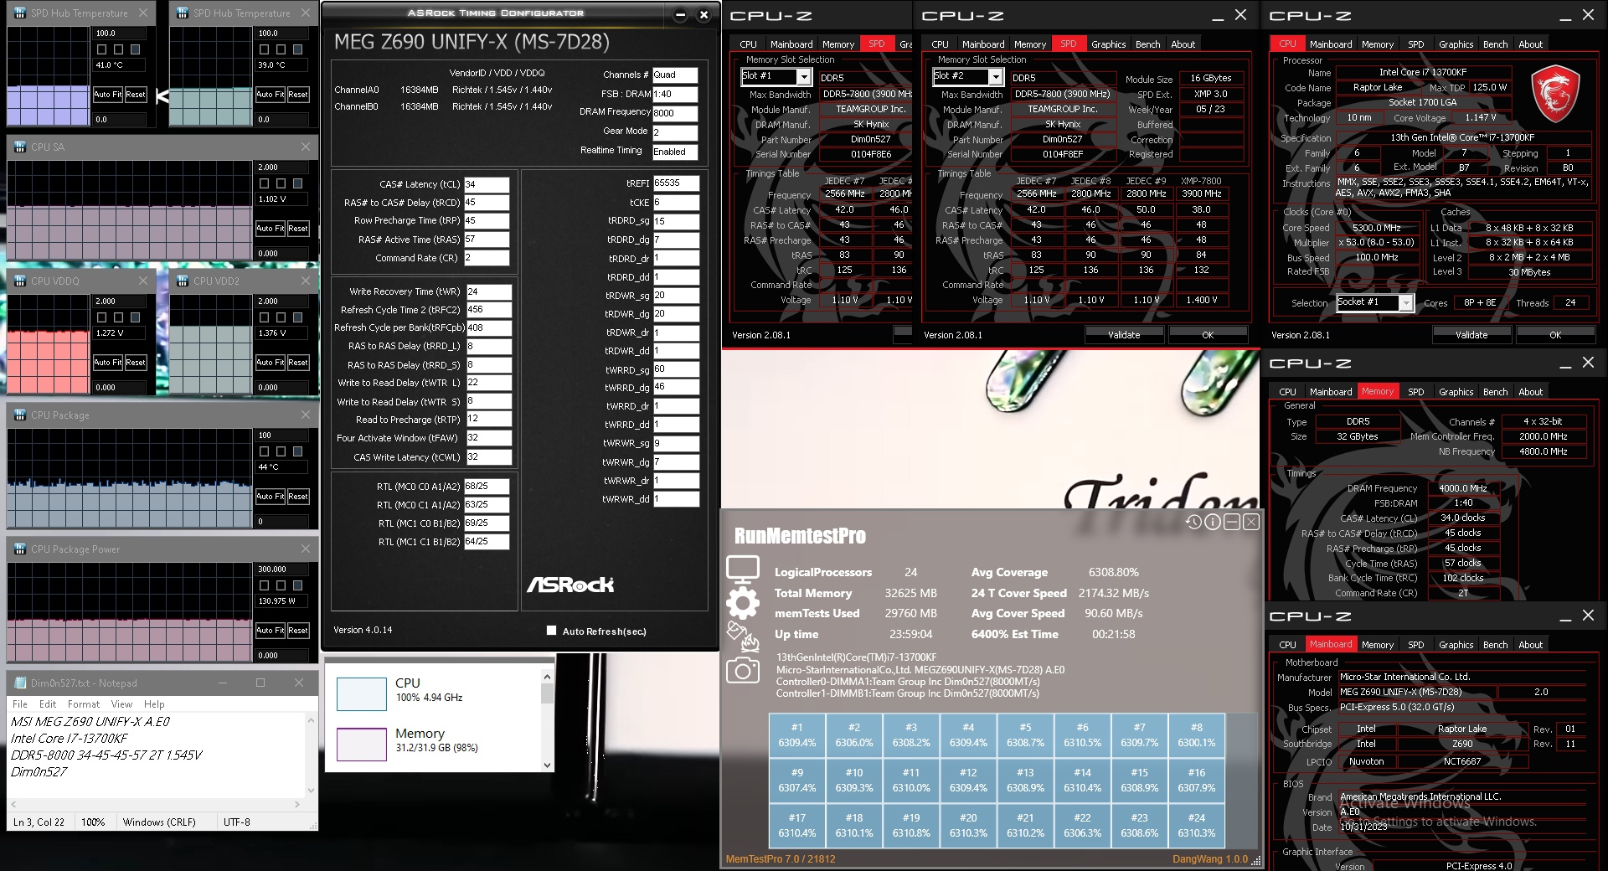The width and height of the screenshot is (1608, 871).
Task: Click the blue-grey color box in CPU Package Power graph
Action: pos(297,585)
